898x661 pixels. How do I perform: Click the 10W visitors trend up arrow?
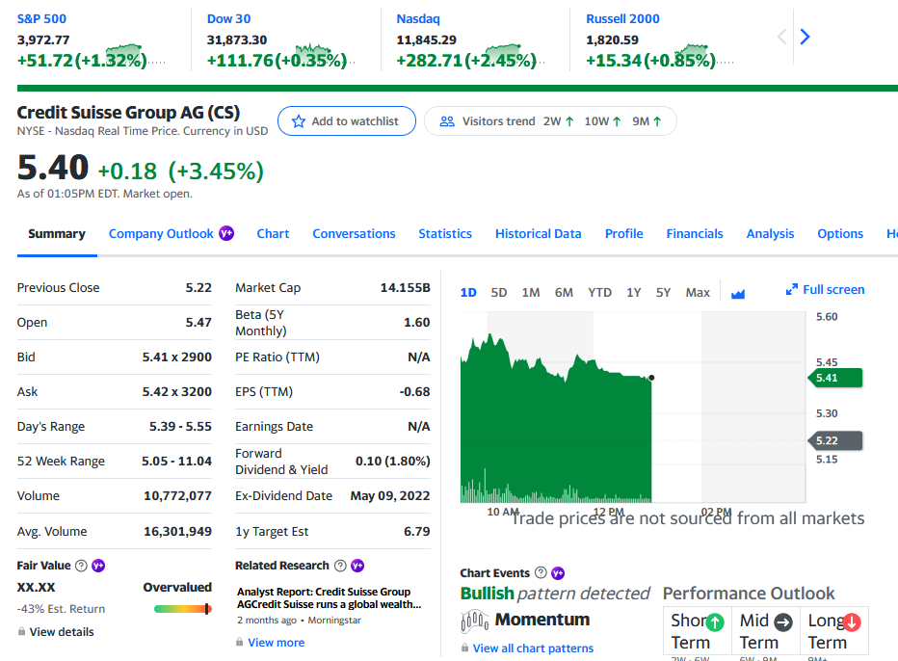click(617, 121)
